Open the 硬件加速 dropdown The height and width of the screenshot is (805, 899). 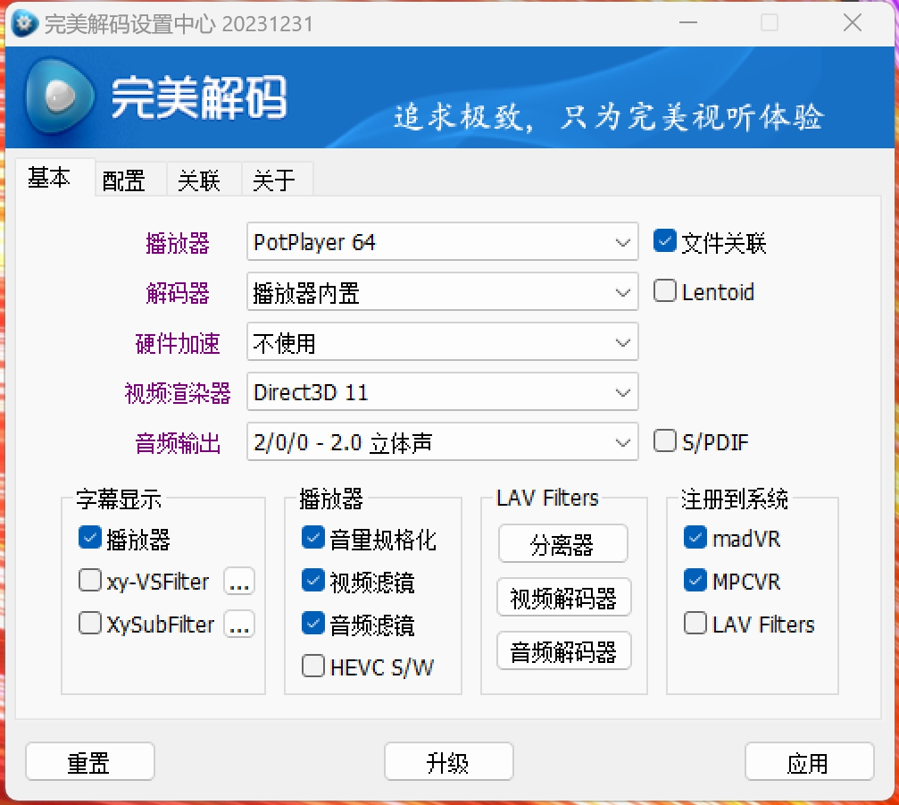coord(443,342)
